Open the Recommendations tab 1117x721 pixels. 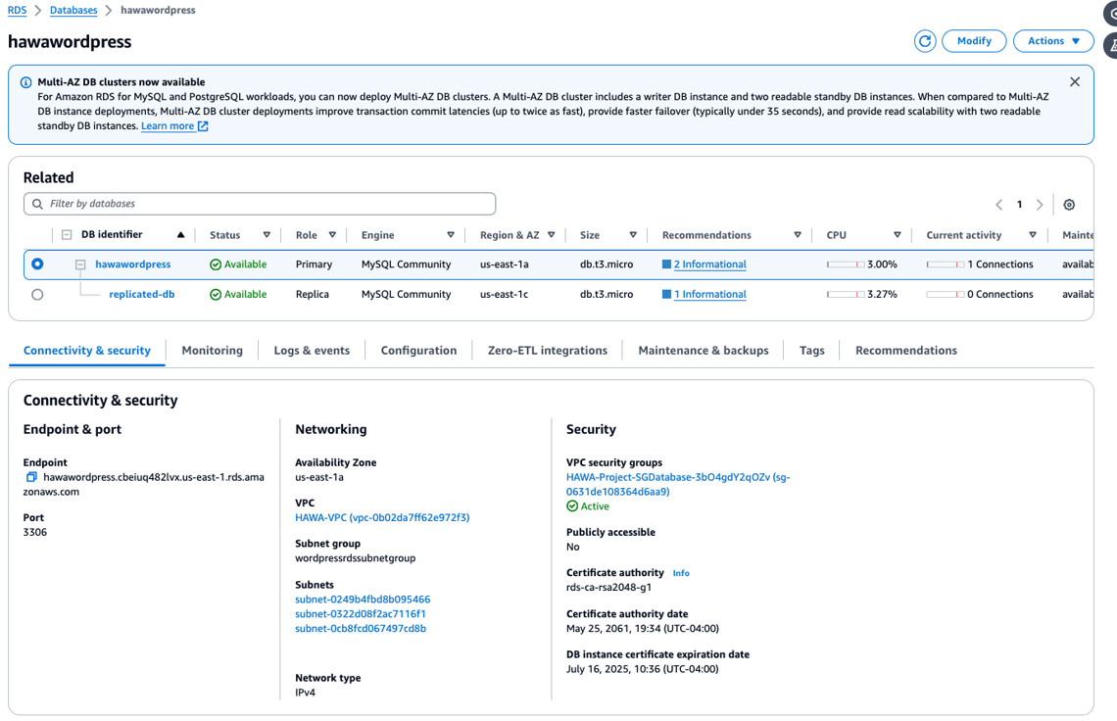point(906,351)
